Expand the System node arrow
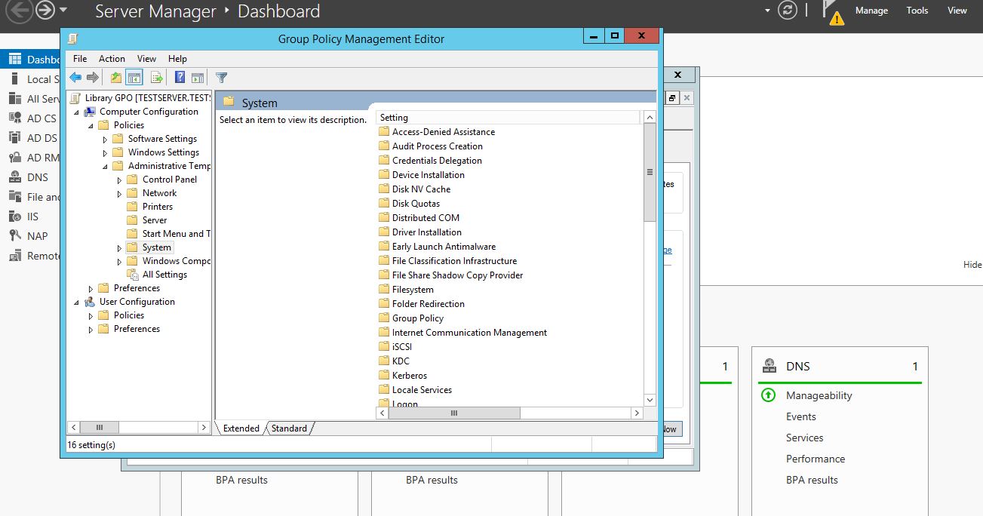 [x=119, y=247]
